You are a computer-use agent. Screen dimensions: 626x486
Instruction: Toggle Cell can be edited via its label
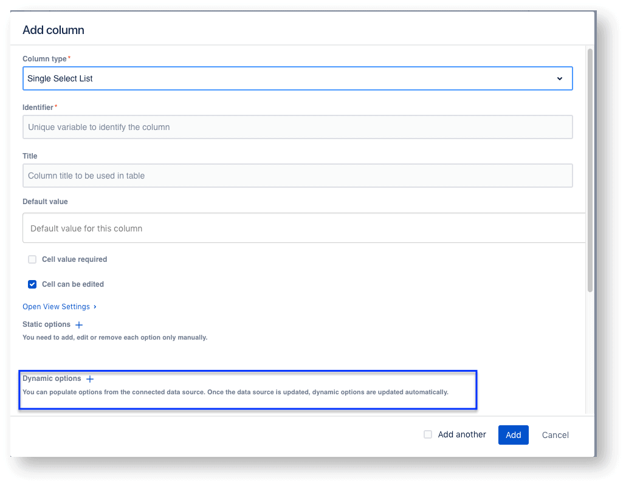point(72,284)
